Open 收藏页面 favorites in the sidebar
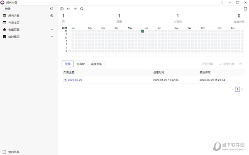The height and width of the screenshot is (155, 249). [x=14, y=30]
